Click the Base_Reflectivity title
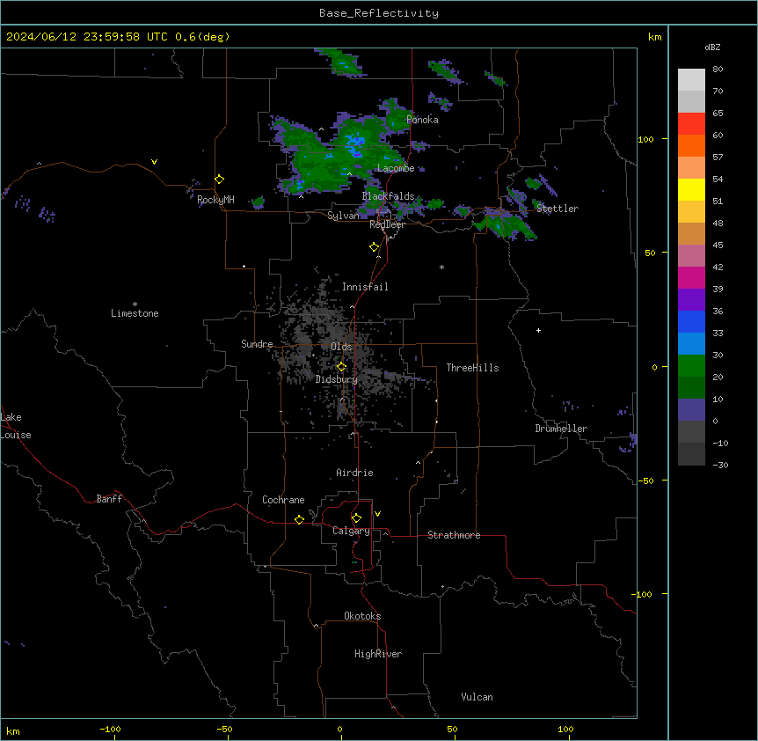Image resolution: width=758 pixels, height=741 pixels. point(379,13)
